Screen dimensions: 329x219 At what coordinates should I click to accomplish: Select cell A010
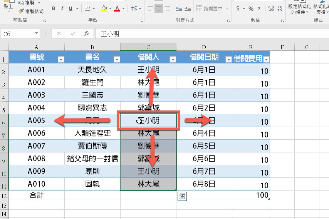tap(37, 184)
